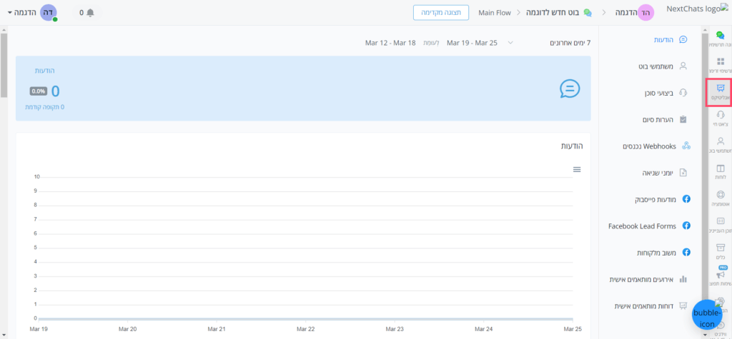732x339 pixels.
Task: Open the boards (לוחות) icon
Action: (x=720, y=168)
